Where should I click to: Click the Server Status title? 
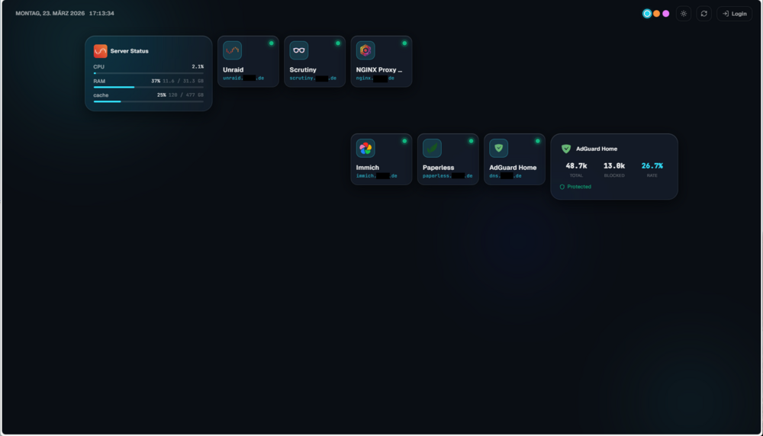pyautogui.click(x=130, y=51)
